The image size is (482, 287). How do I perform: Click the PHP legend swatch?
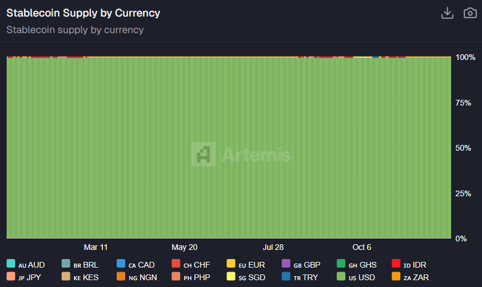[176, 277]
